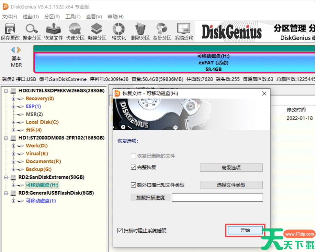317x252 pixels.
Task: Click the scan progress file path field
Action: click(217, 197)
